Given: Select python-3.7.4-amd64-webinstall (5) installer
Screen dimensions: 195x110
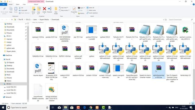Looking at the screenshot, I should coord(172,52).
